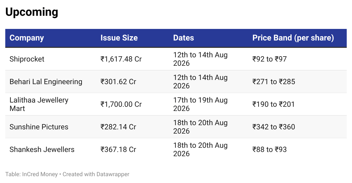Click the ₹367.18 Cr issue size cell
This screenshot has height=183, width=352.
tap(118, 150)
